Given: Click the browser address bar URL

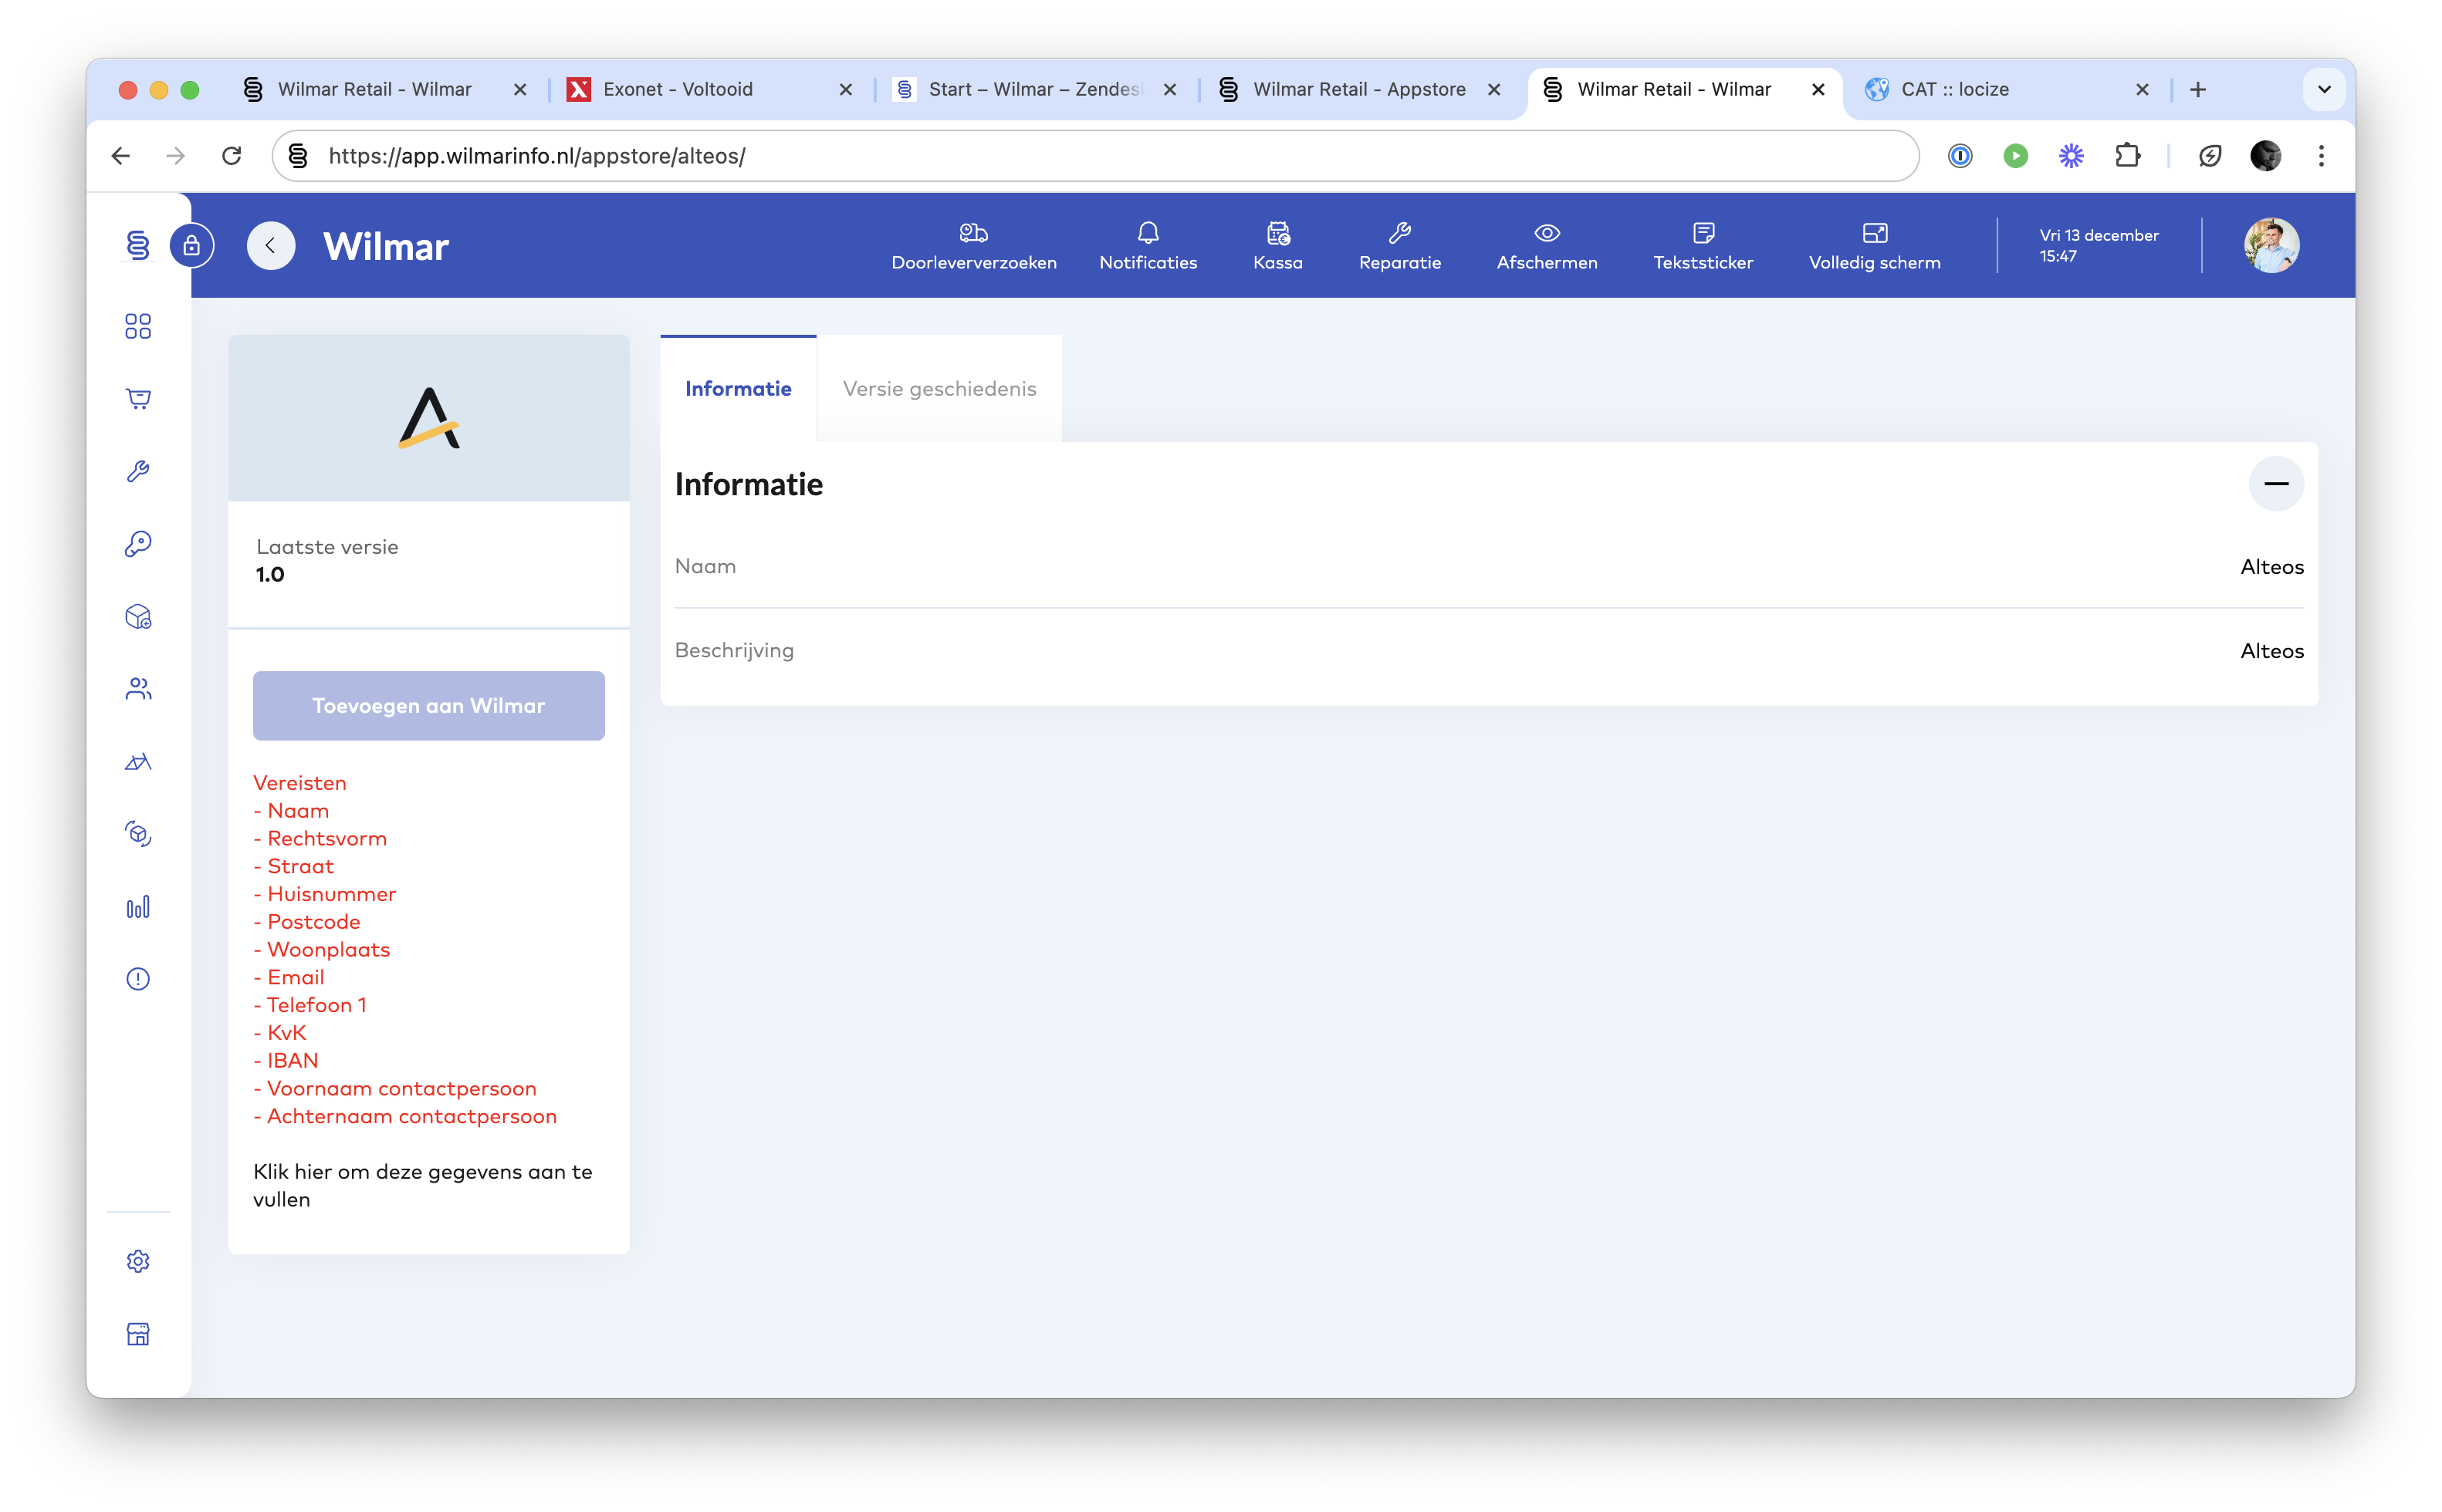Looking at the screenshot, I should [1094, 156].
